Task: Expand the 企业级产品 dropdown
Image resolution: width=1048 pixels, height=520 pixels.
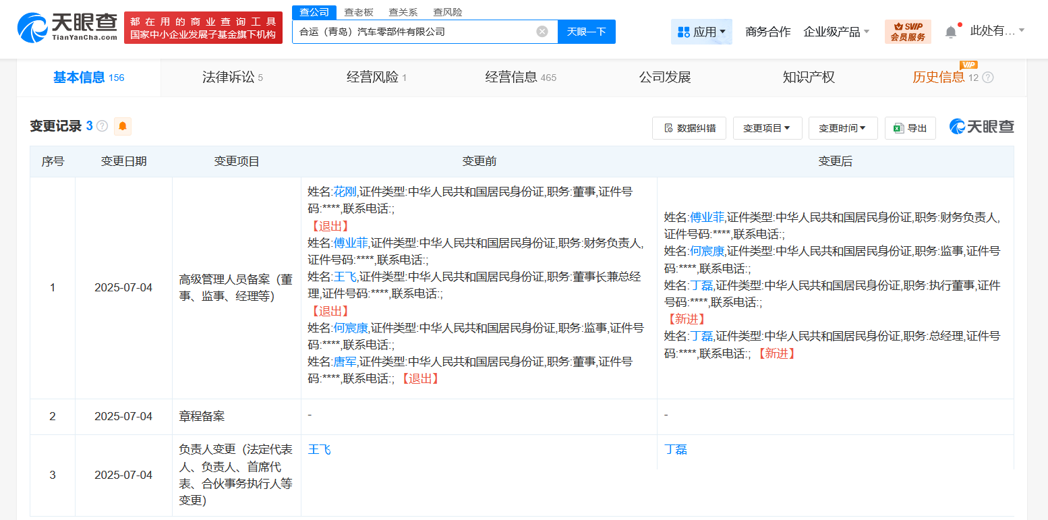Action: (x=837, y=32)
